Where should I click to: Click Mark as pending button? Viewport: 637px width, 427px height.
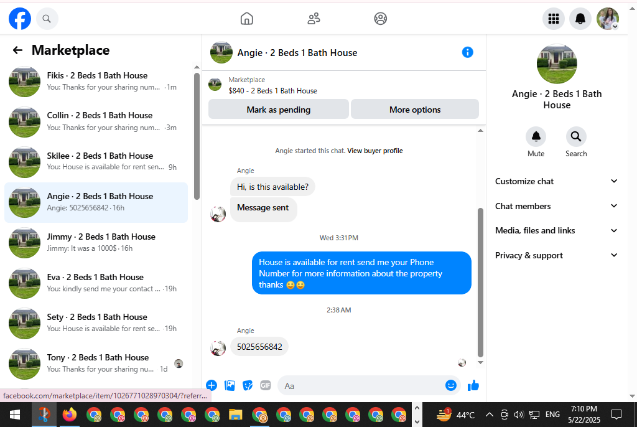click(278, 110)
